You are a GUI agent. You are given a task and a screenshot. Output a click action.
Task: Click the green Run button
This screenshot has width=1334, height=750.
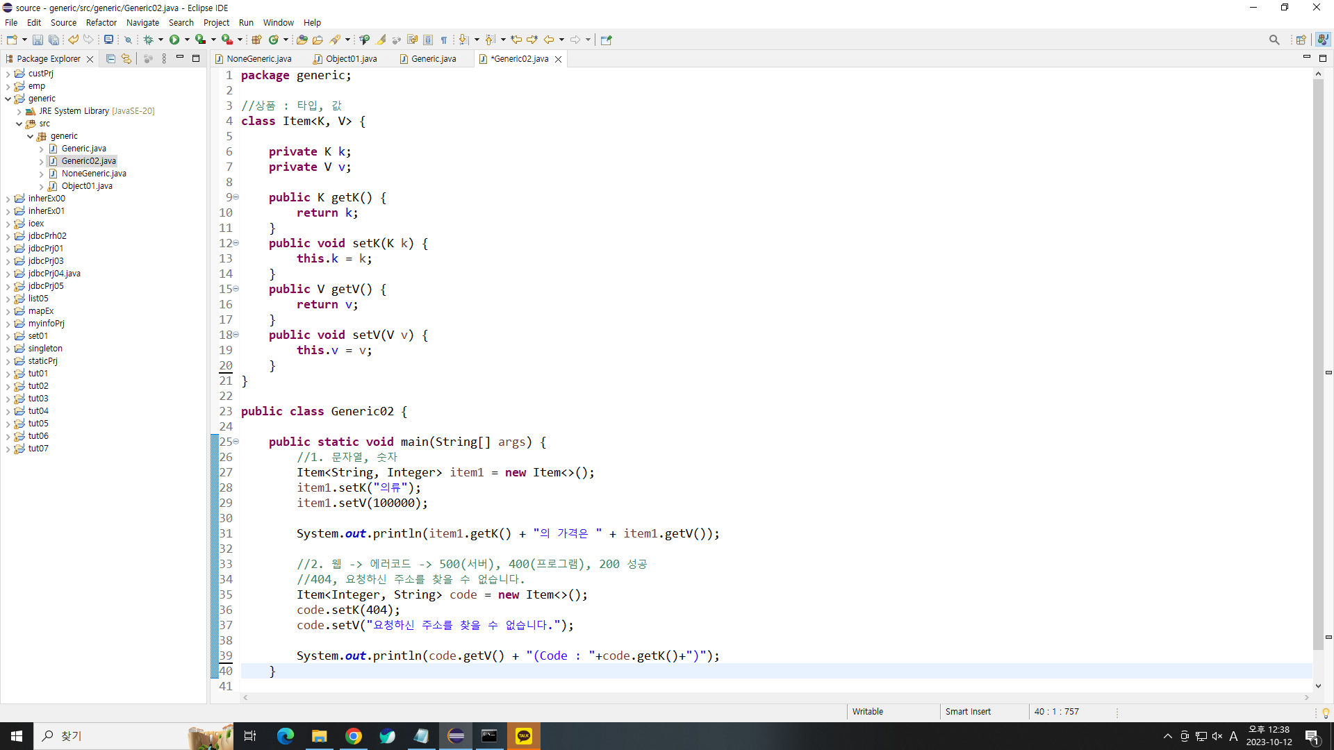pyautogui.click(x=174, y=40)
